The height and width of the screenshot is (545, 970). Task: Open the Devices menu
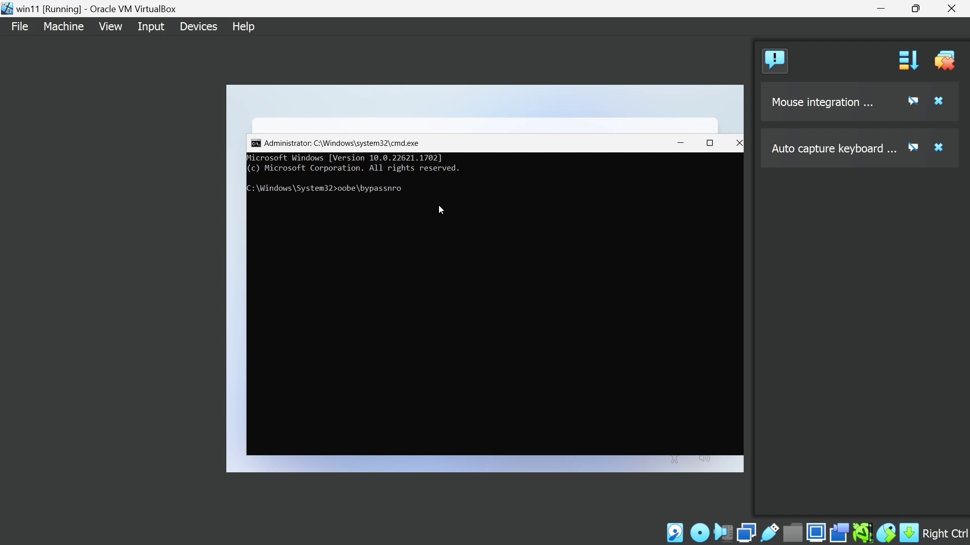pos(199,27)
